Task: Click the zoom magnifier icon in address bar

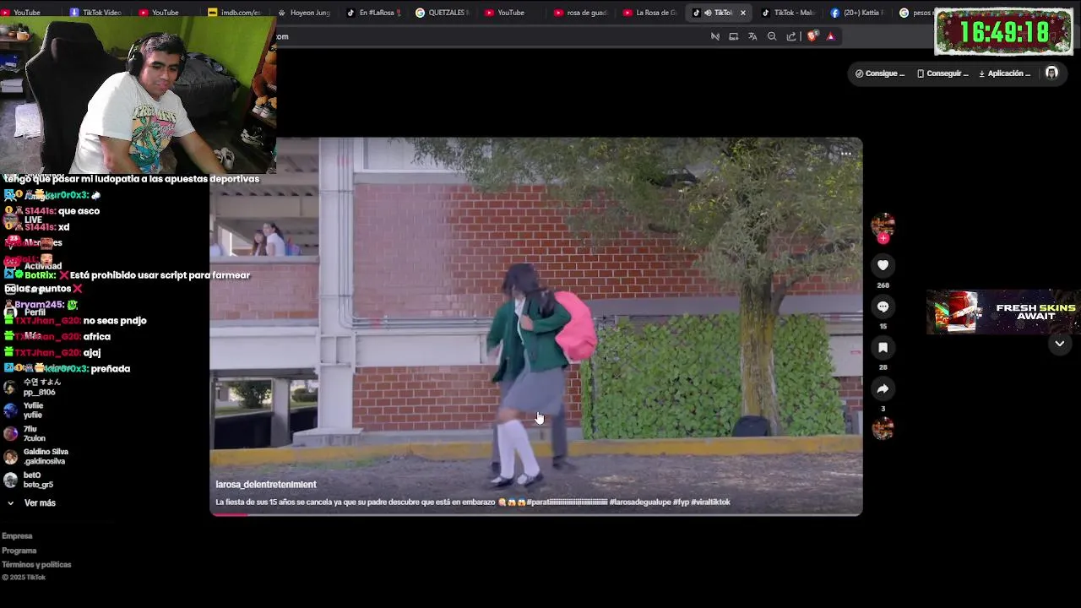Action: coord(772,36)
